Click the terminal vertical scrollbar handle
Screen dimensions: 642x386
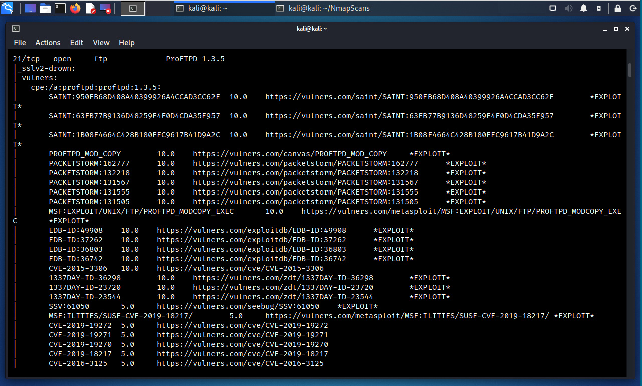630,70
